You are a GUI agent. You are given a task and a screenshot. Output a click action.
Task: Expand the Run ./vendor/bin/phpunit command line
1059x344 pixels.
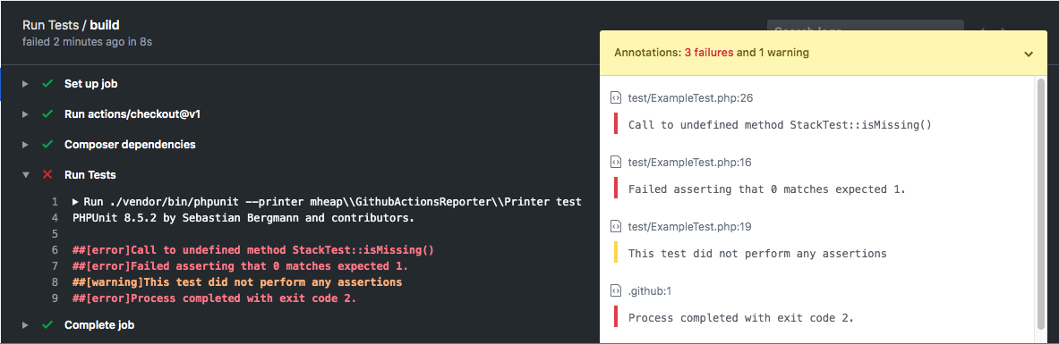pos(75,202)
